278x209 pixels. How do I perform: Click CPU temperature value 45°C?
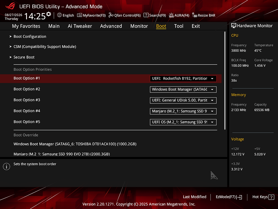(x=258, y=51)
